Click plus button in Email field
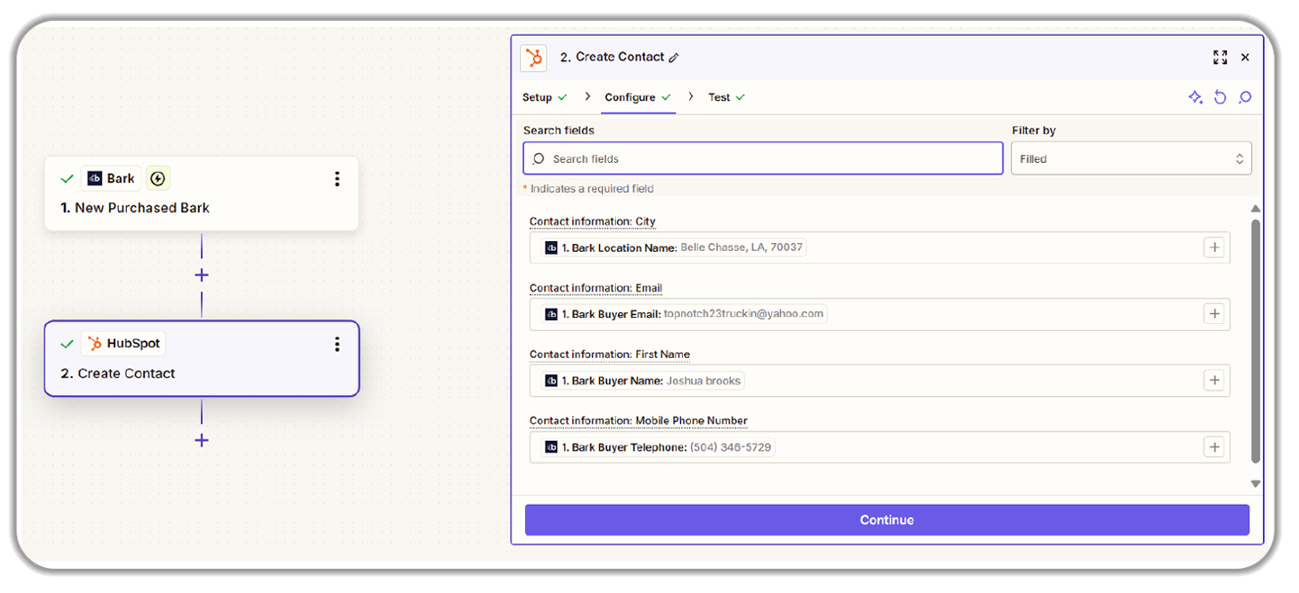Screen dimensions: 1299x593 click(1214, 314)
